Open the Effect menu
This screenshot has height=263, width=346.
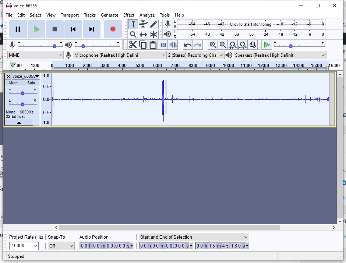coord(128,15)
